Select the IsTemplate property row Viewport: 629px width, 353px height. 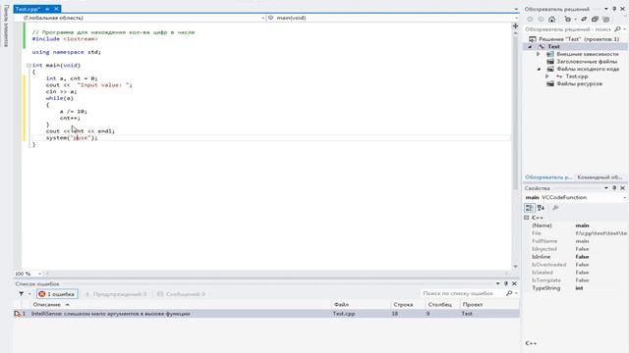(576, 280)
